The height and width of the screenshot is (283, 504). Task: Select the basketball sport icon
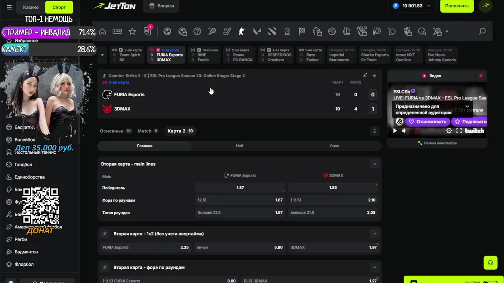[197, 31]
